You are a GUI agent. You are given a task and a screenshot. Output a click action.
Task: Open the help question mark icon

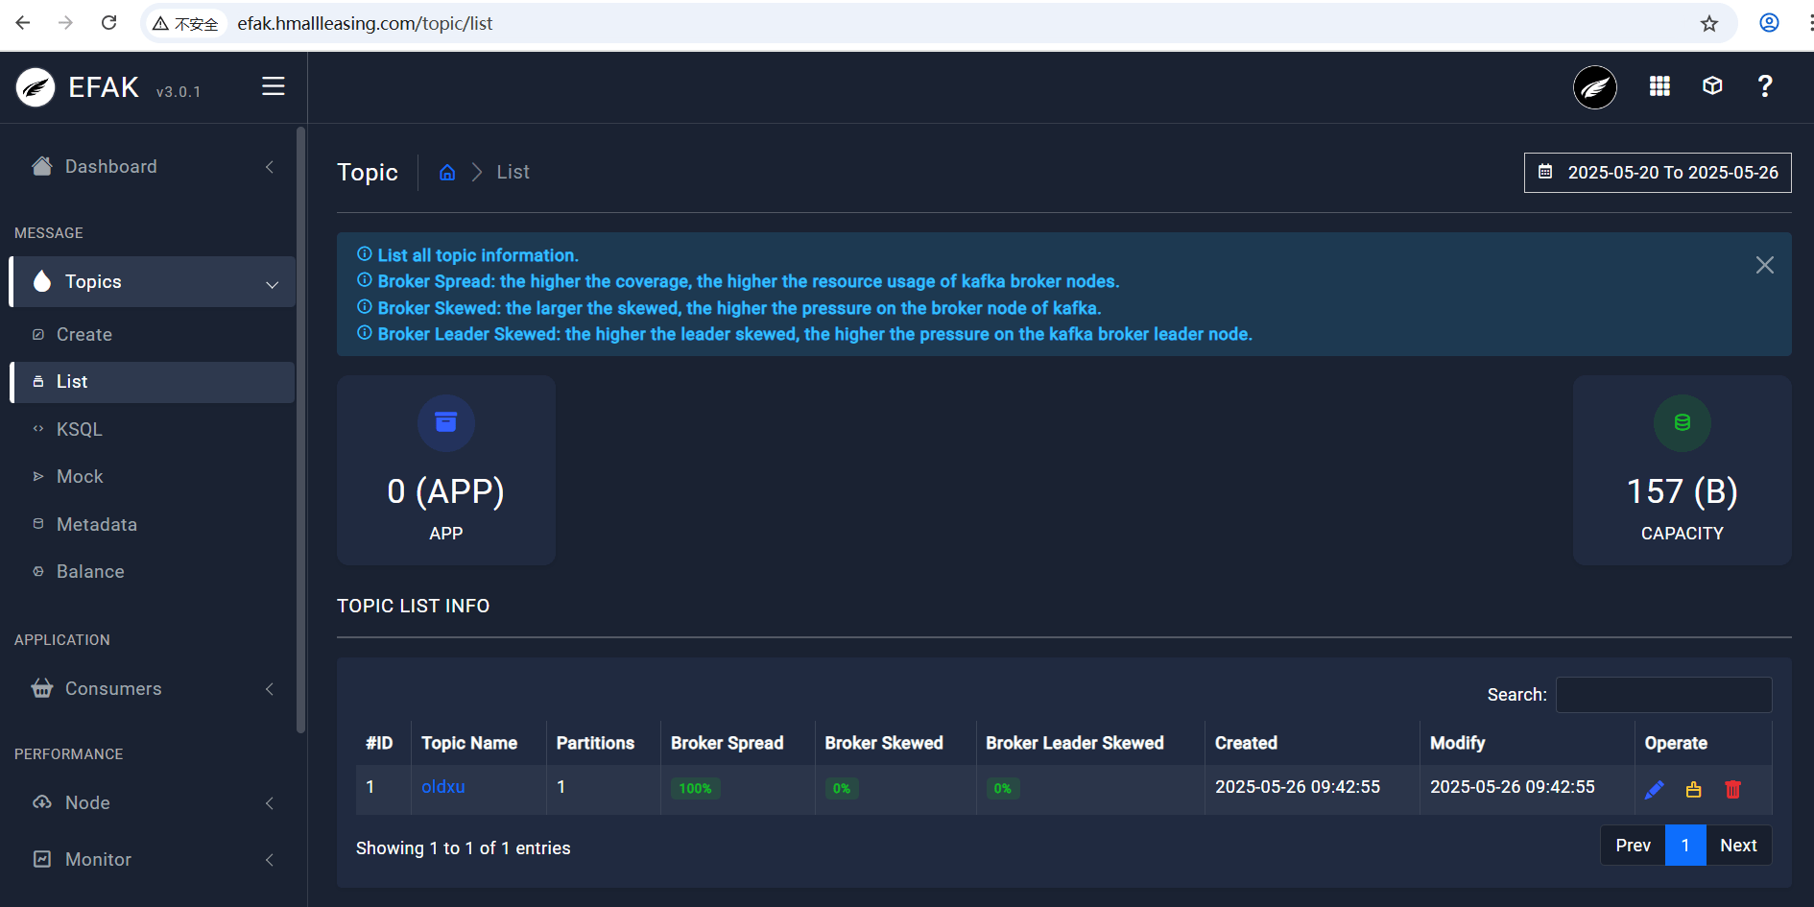pos(1764,86)
